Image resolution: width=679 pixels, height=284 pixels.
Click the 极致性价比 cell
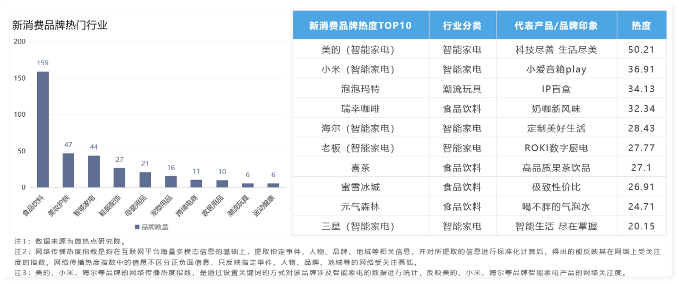click(556, 187)
